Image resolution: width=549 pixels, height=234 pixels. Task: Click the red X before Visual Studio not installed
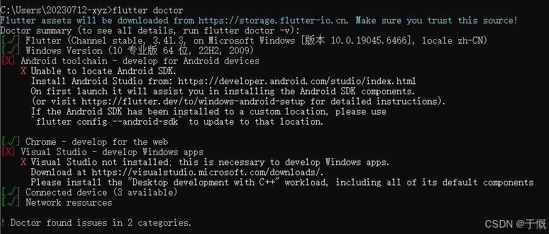23,162
